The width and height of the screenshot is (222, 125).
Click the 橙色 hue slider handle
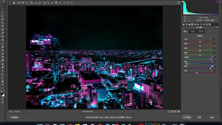click(200, 46)
